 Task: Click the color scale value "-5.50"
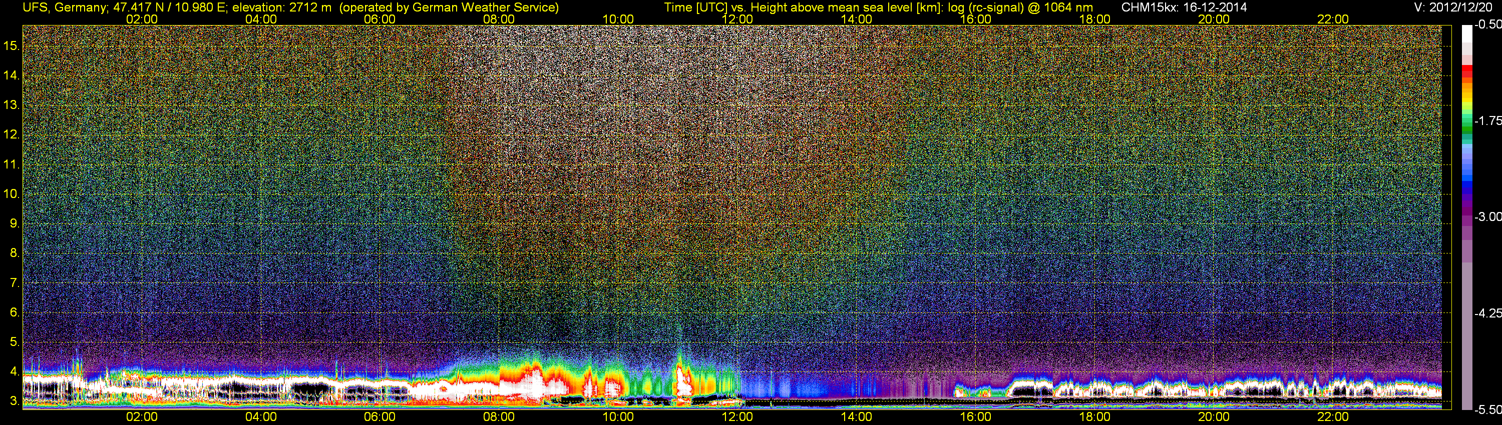point(1487,409)
